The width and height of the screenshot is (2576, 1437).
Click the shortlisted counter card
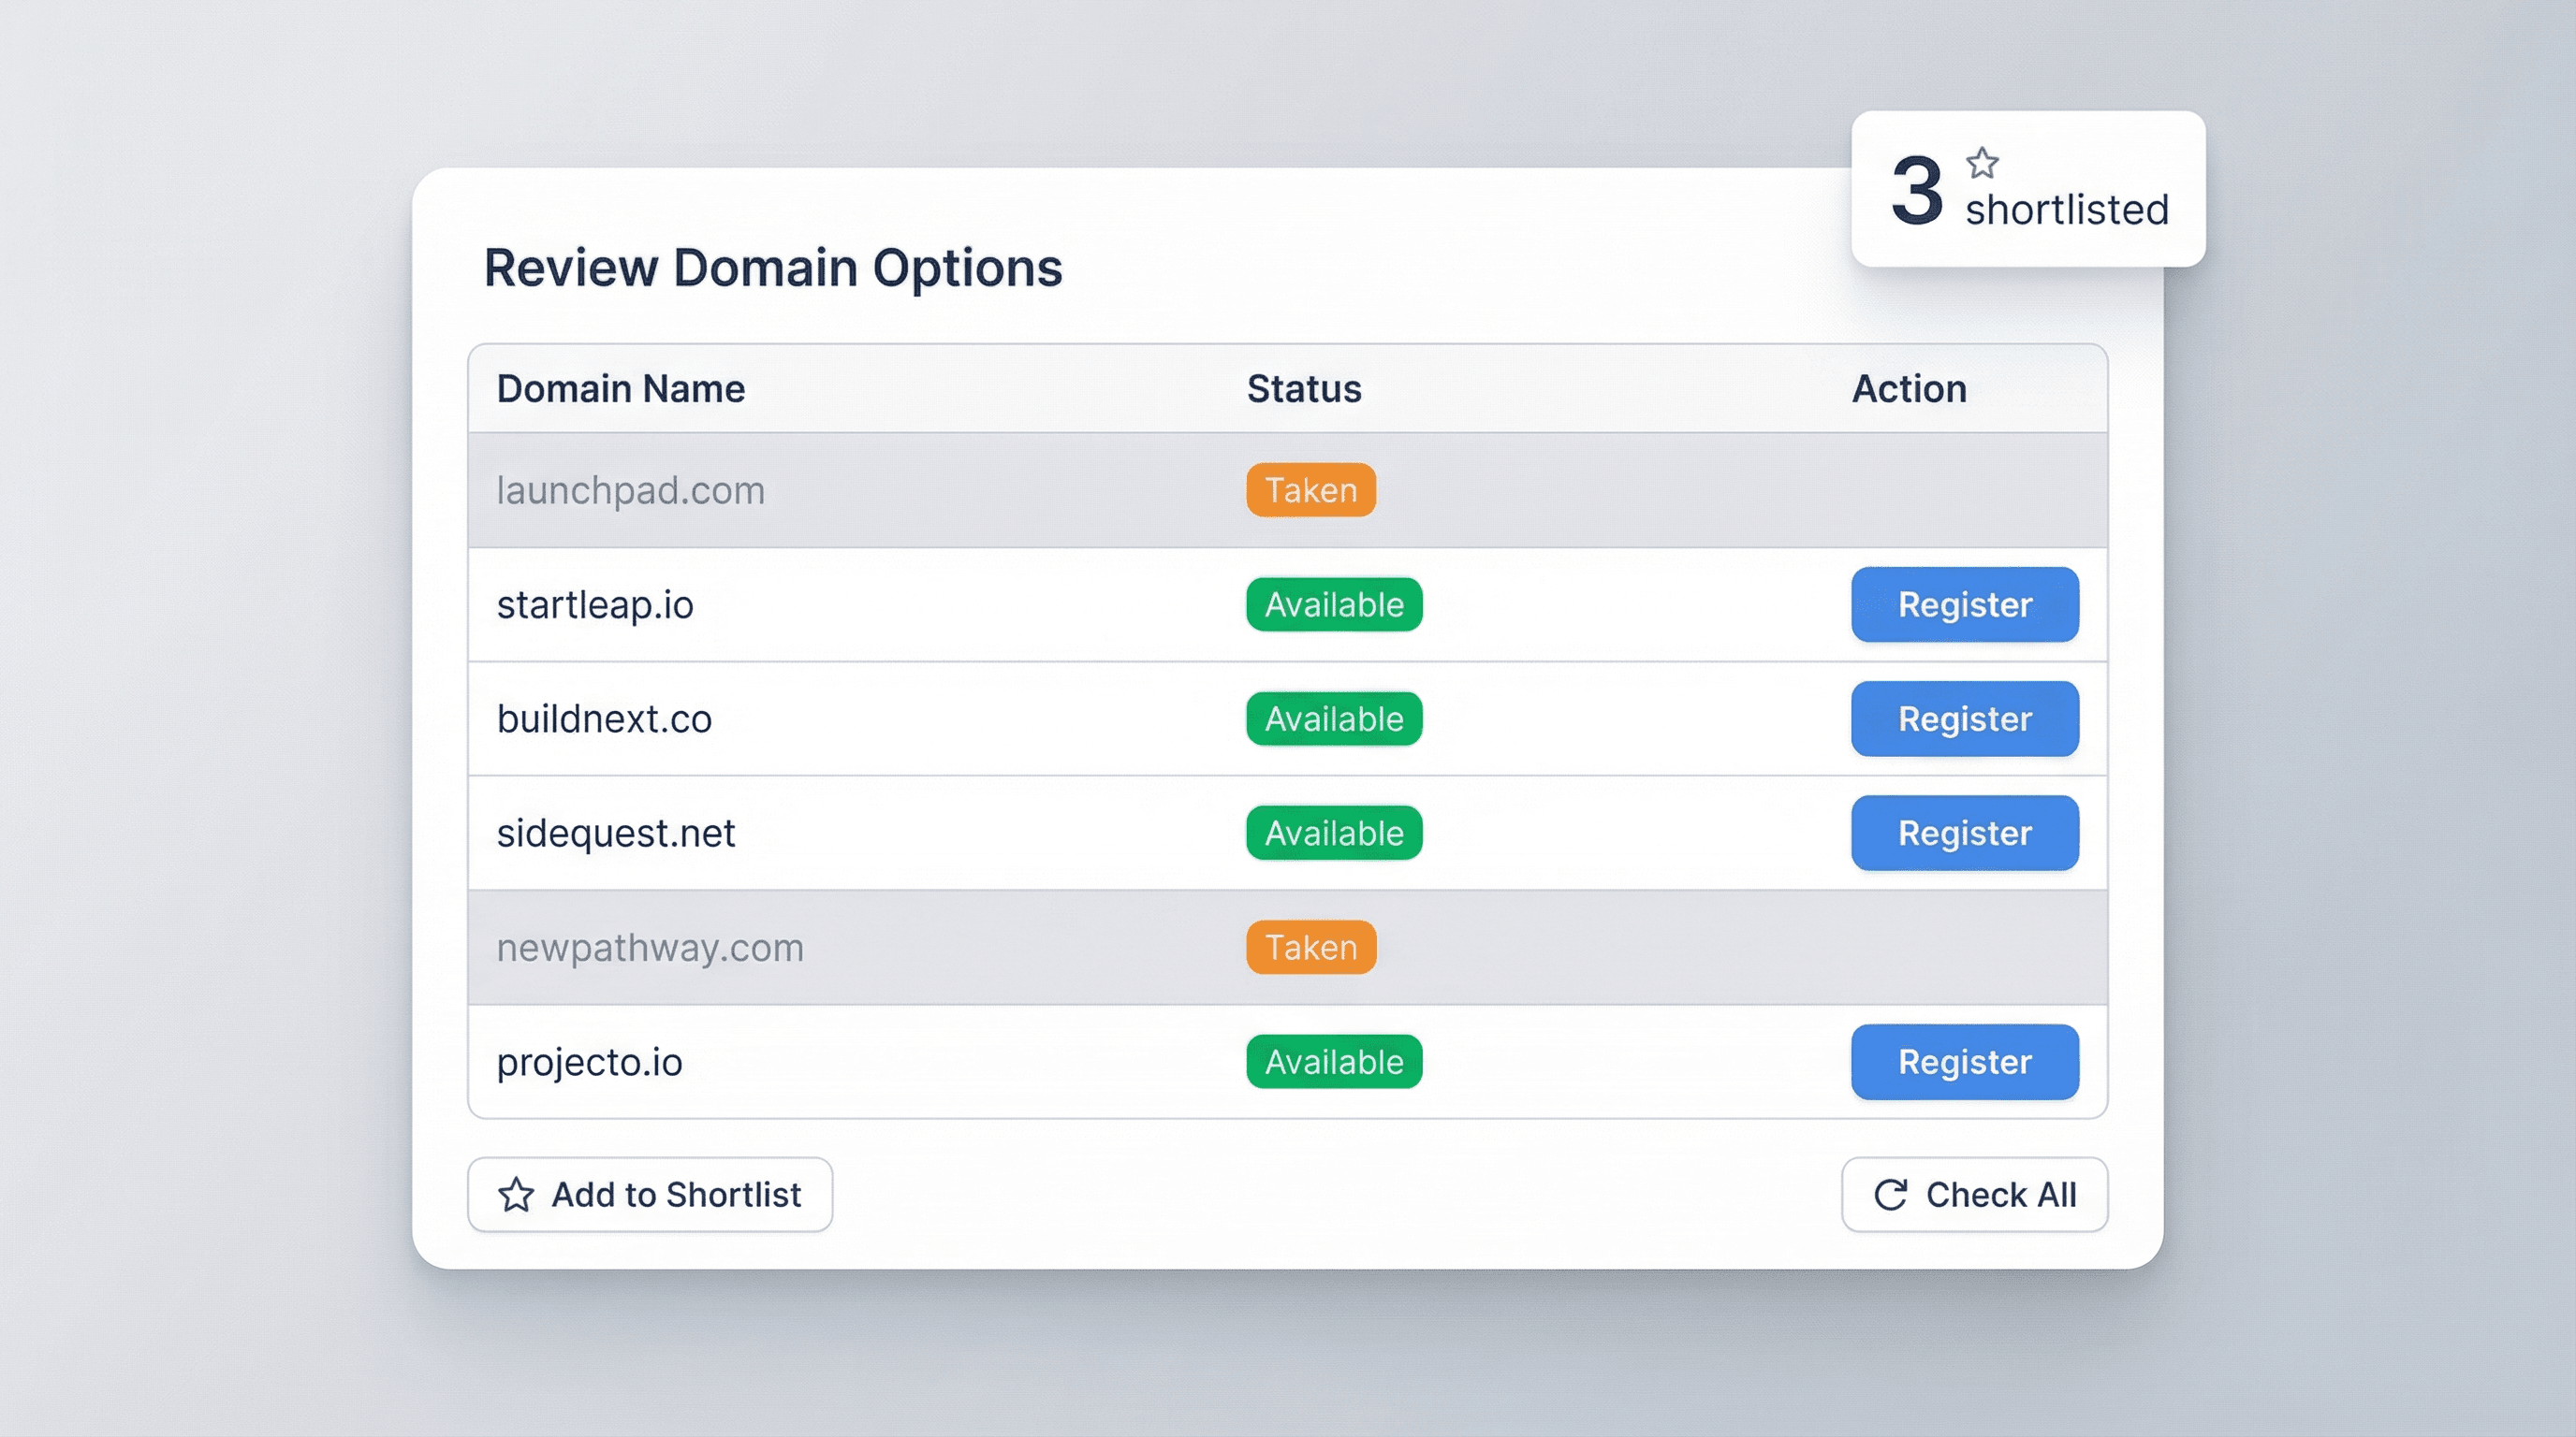[2030, 190]
